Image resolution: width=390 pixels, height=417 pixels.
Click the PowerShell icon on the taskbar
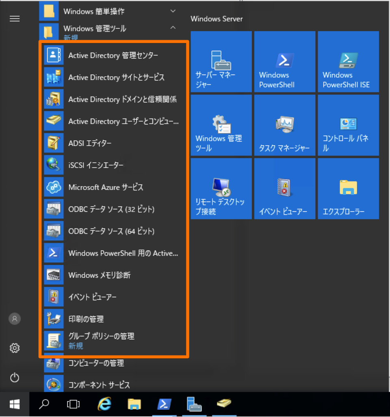[164, 404]
